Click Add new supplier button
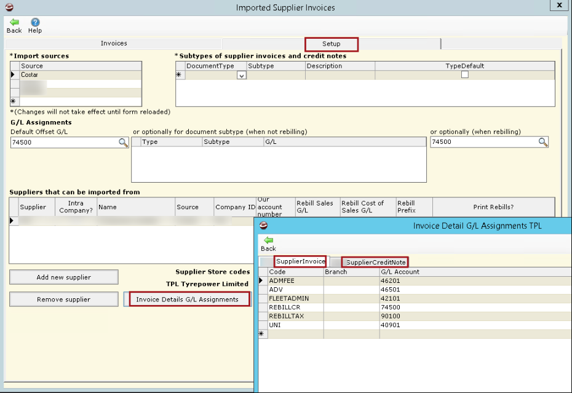Viewport: 572px width, 393px height. (63, 277)
